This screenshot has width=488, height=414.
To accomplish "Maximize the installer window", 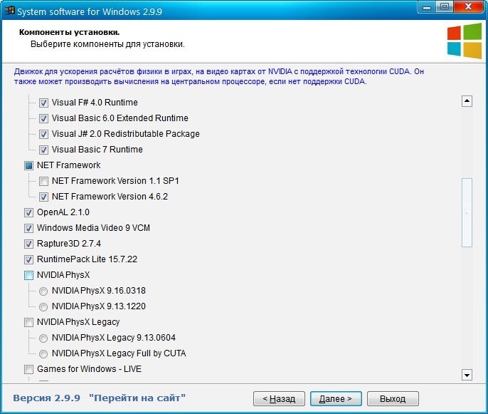I will (x=445, y=7).
